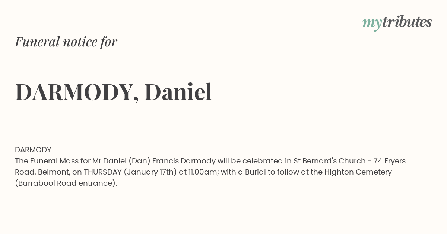The height and width of the screenshot is (234, 447).
Task: Click the "(Barrabool Road entrance)" text
Action: tap(65, 183)
